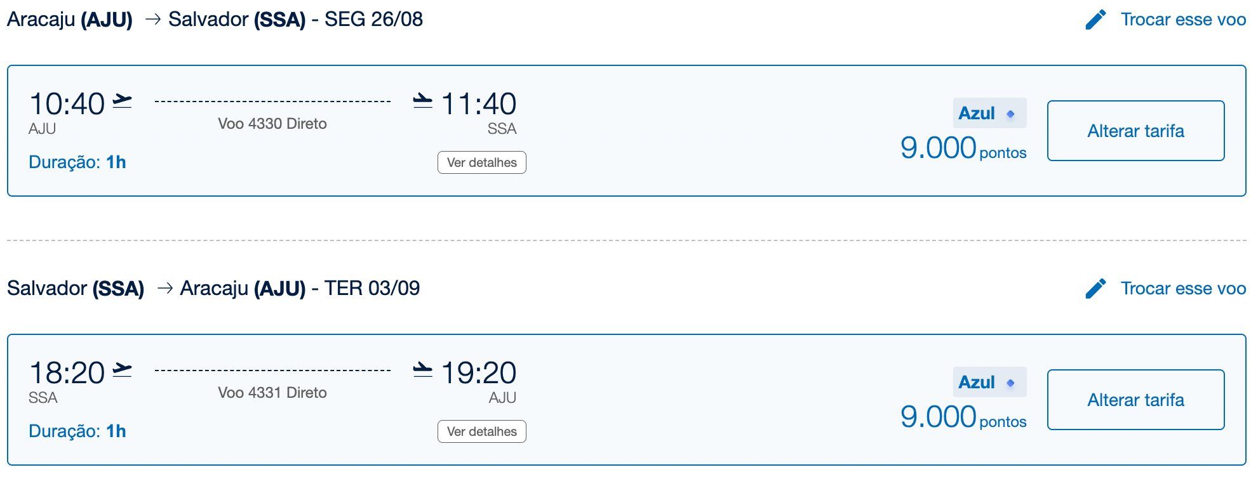Screen dimensions: 1258x479
Task: Click the Salvador (SSA) to Aracaju heading
Action: (x=213, y=289)
